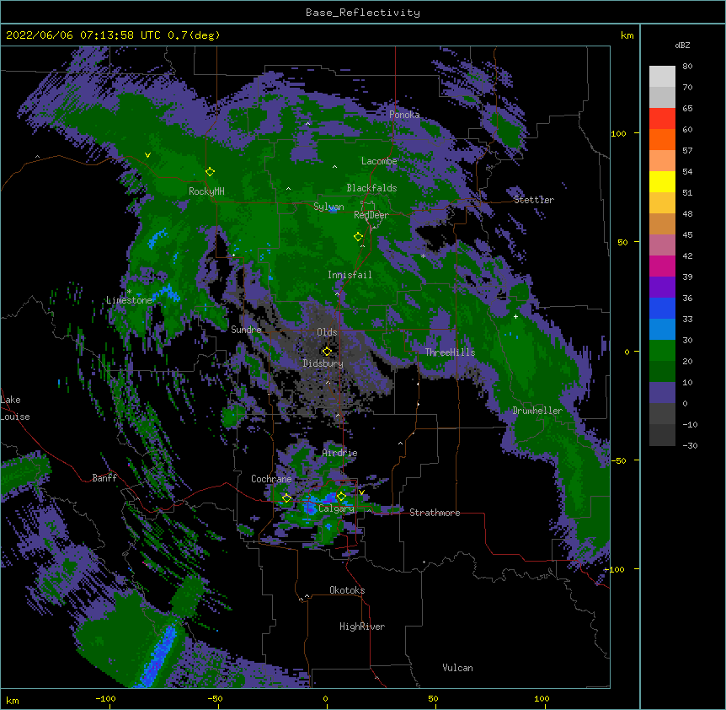Click the Limestone label on the map
Screen dimensions: 726x710
pos(129,300)
